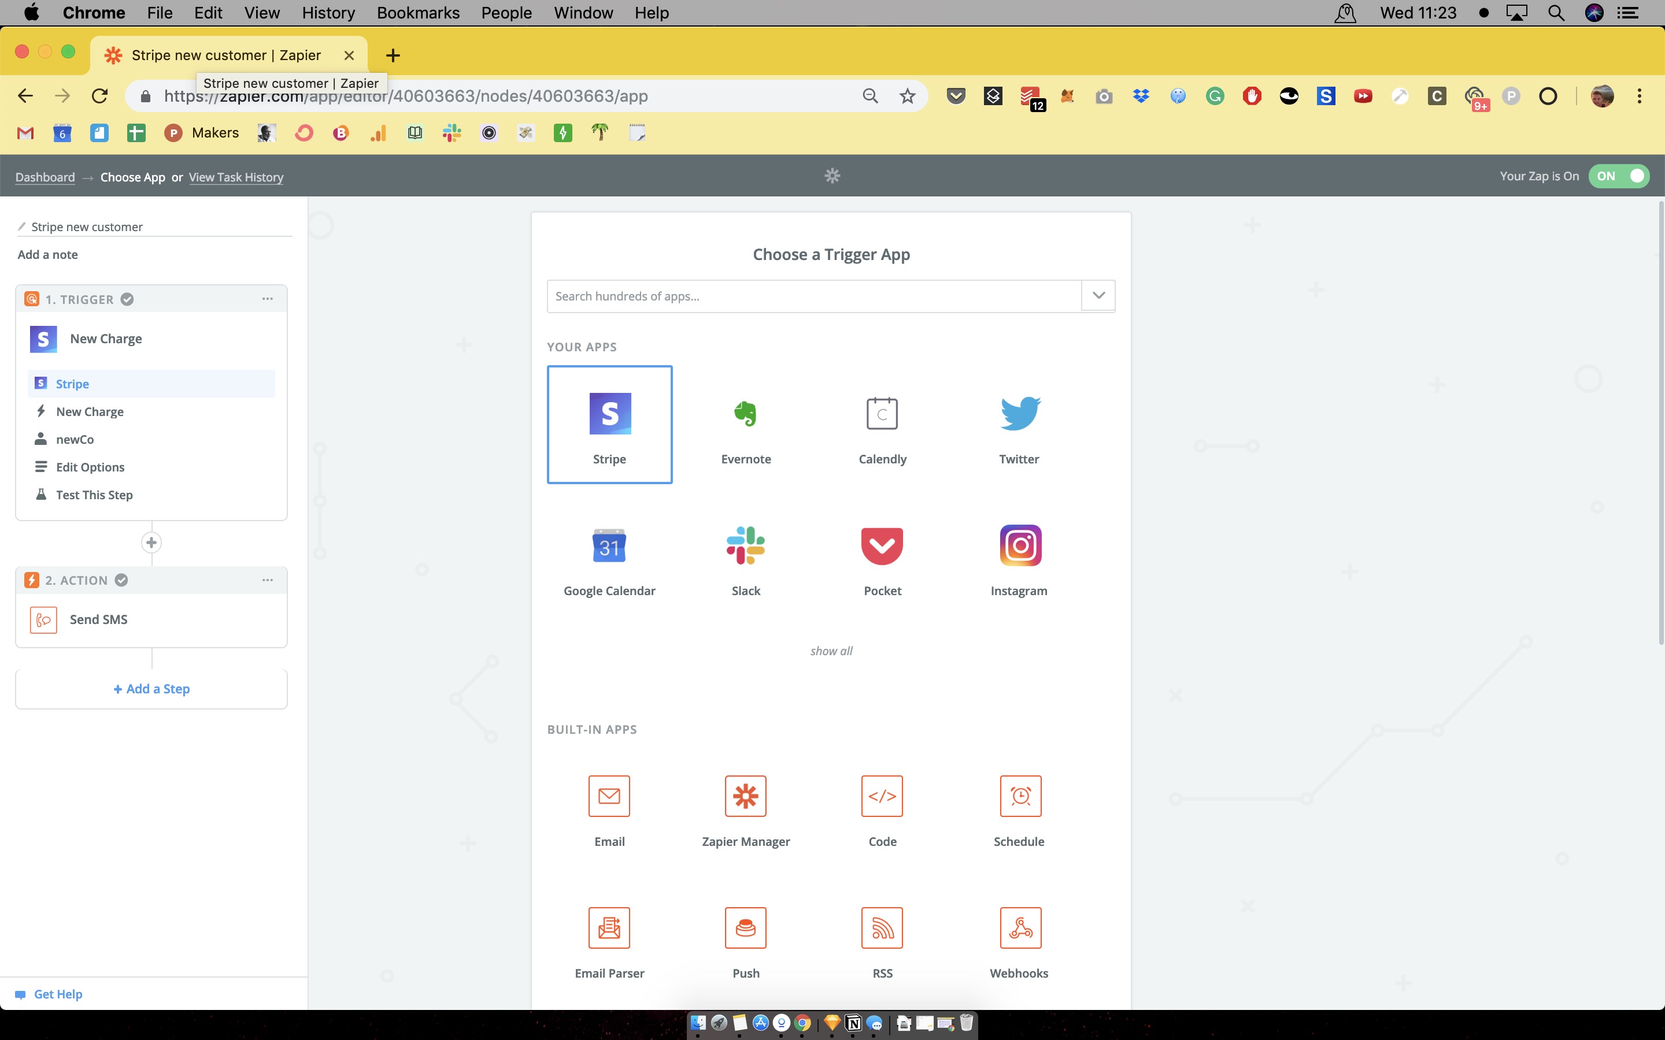Image resolution: width=1665 pixels, height=1040 pixels.
Task: Click the Dashboard breadcrumb link
Action: click(x=46, y=177)
